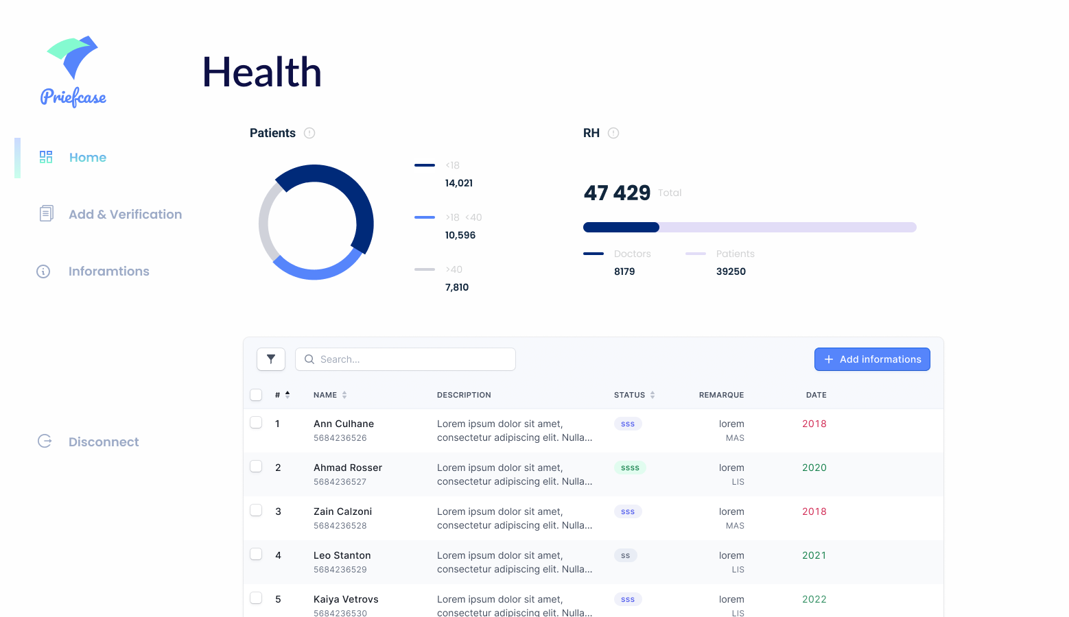Click the >40 legend entry
The image size is (1069, 617).
pos(442,278)
